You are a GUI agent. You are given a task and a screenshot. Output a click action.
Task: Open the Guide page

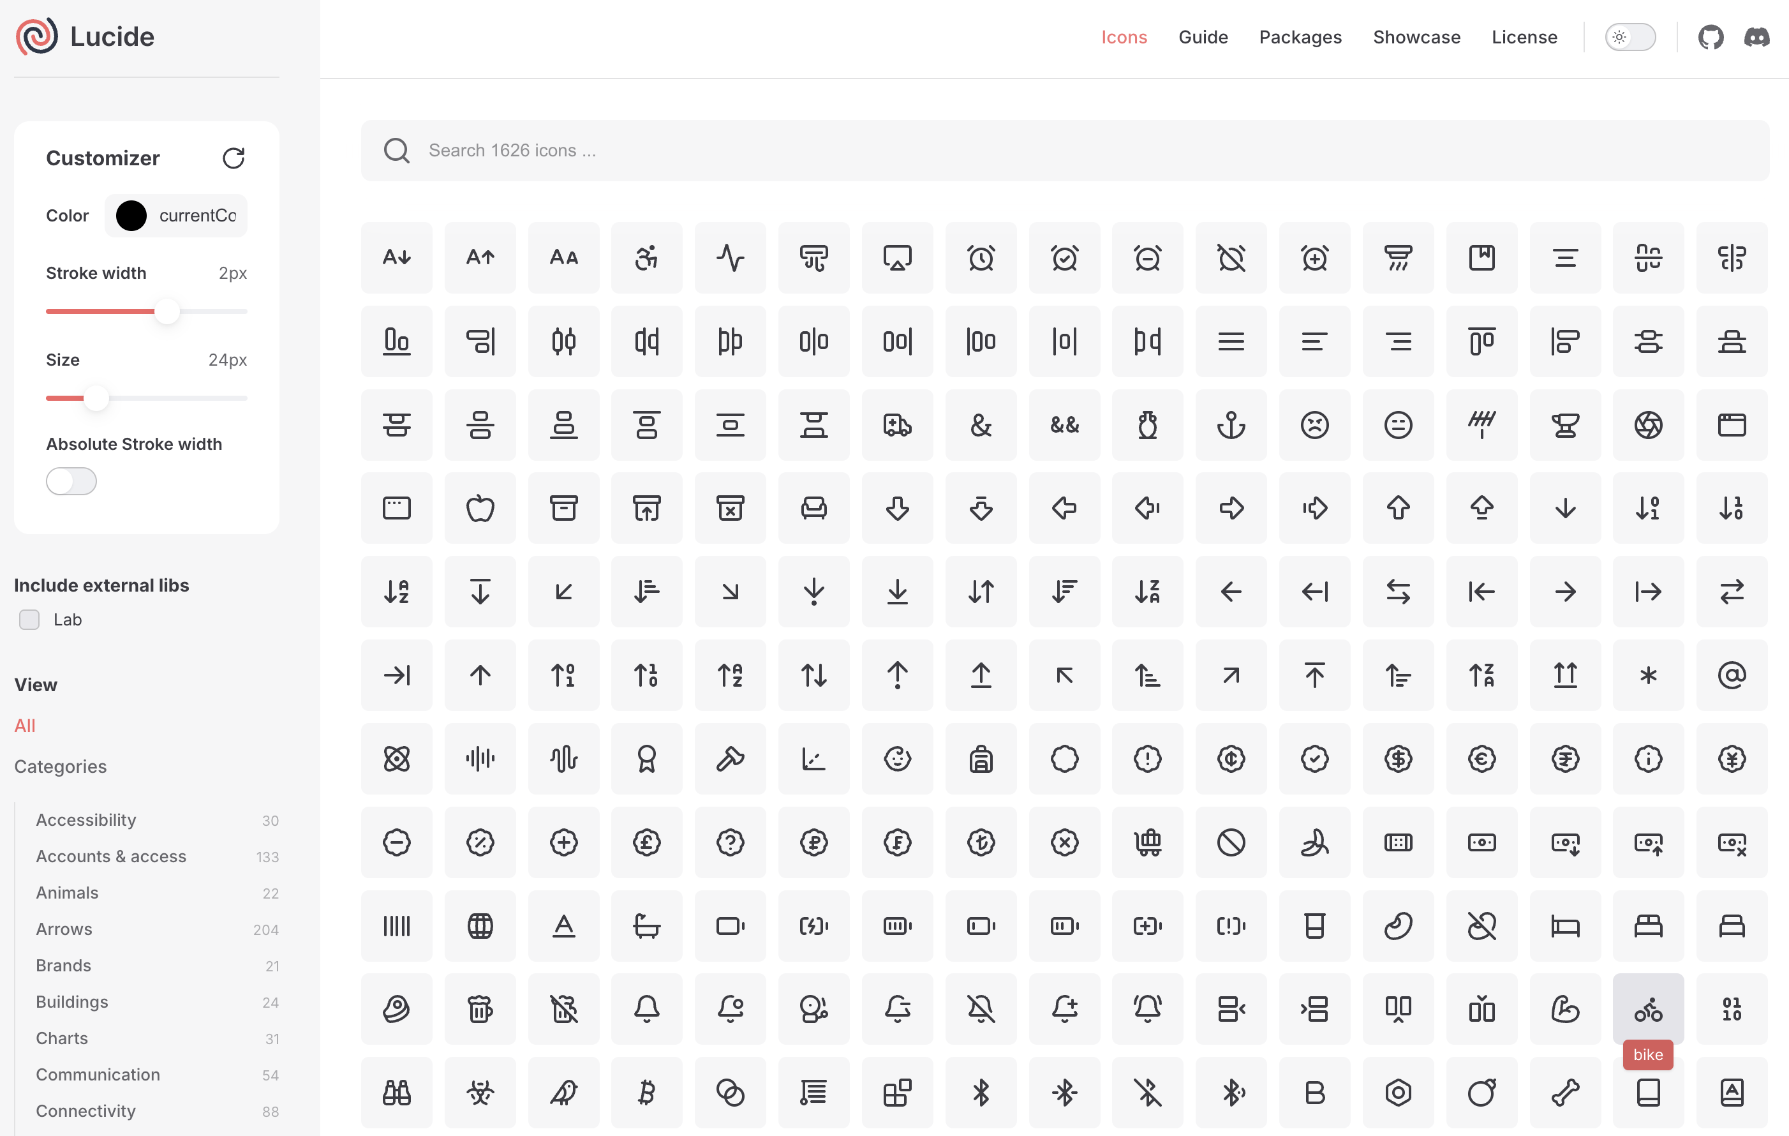pyautogui.click(x=1203, y=37)
